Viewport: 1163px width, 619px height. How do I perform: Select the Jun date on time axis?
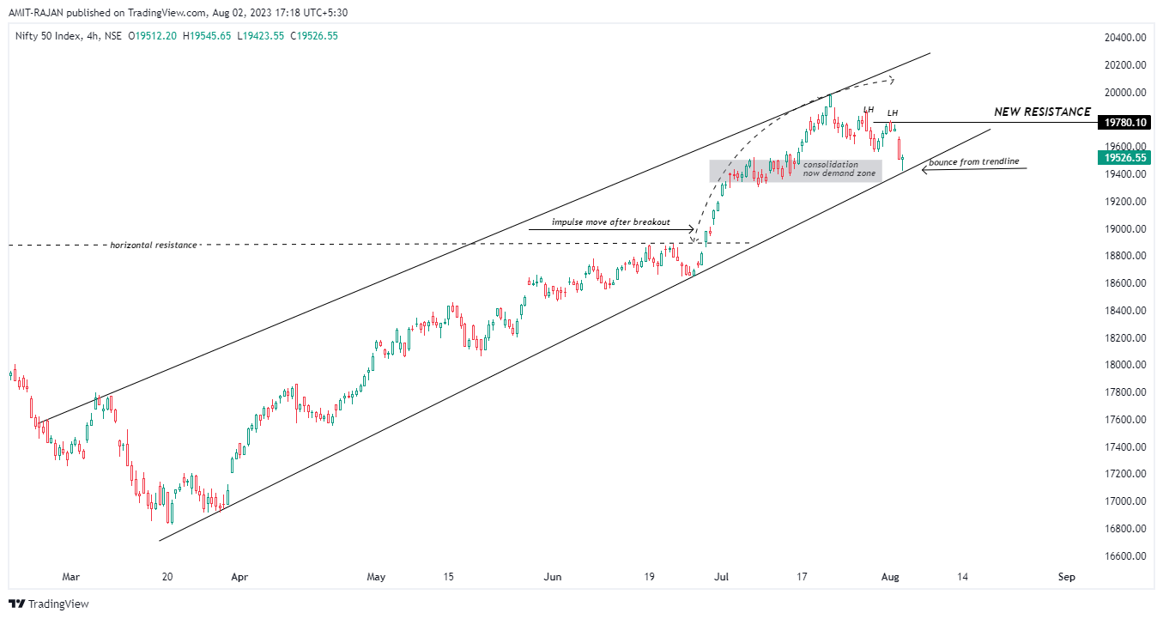point(553,578)
